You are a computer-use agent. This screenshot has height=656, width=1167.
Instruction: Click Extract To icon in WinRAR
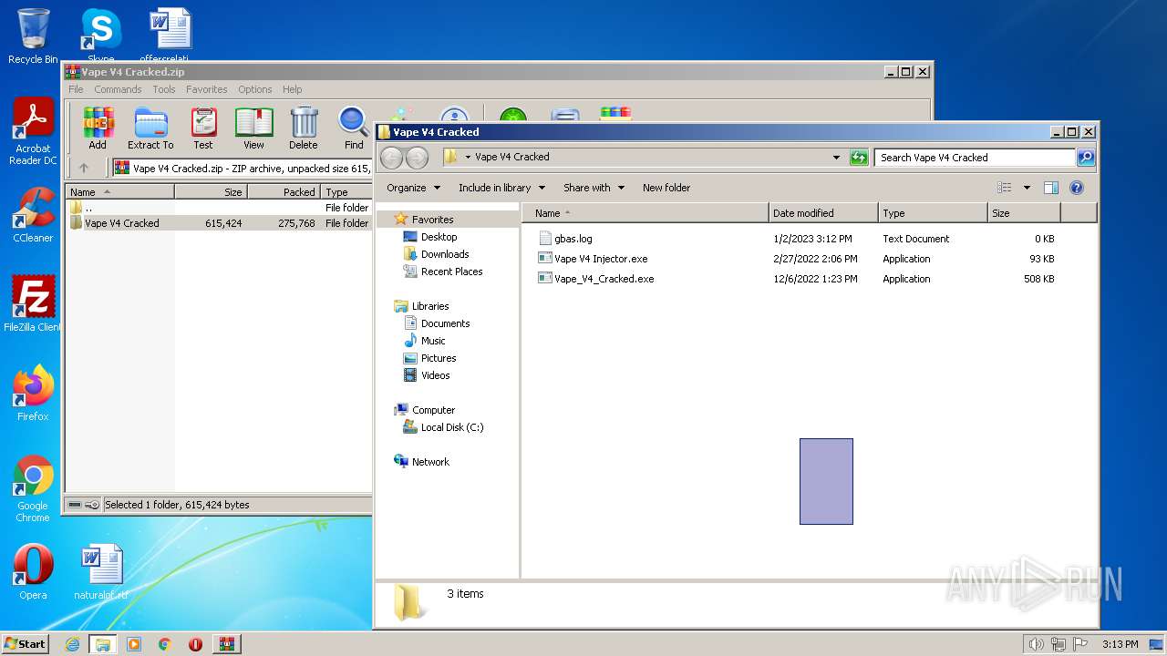(150, 128)
